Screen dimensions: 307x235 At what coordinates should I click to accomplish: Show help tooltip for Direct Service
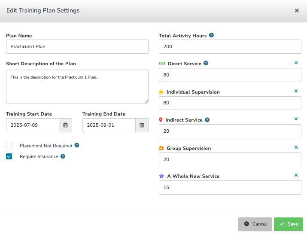(x=206, y=63)
